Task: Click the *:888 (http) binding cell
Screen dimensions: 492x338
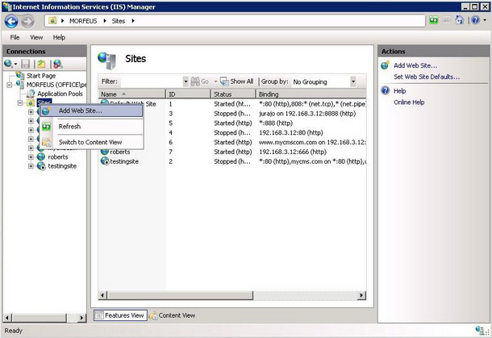Action: 276,123
